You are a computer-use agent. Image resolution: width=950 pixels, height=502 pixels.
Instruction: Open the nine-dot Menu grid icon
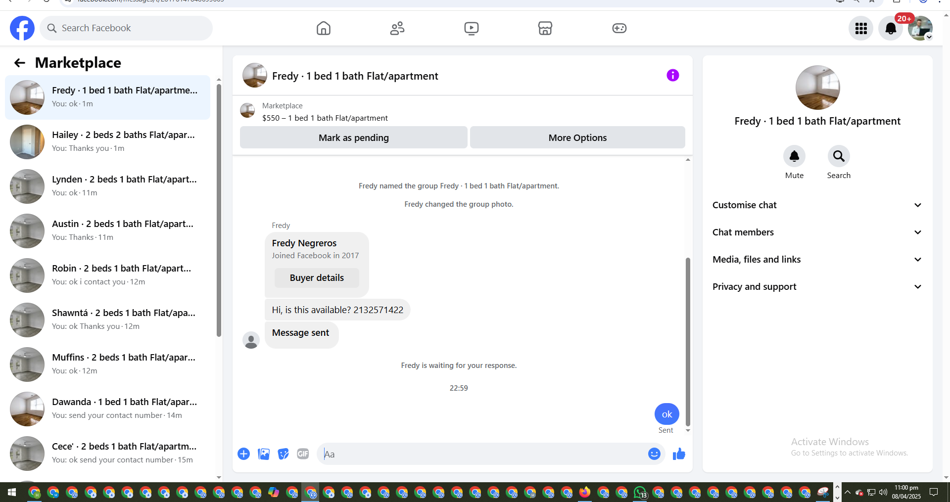(861, 28)
